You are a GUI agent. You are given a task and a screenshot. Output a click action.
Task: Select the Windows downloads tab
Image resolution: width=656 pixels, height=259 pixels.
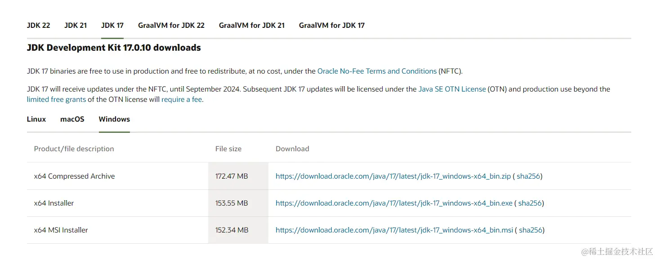coord(114,119)
